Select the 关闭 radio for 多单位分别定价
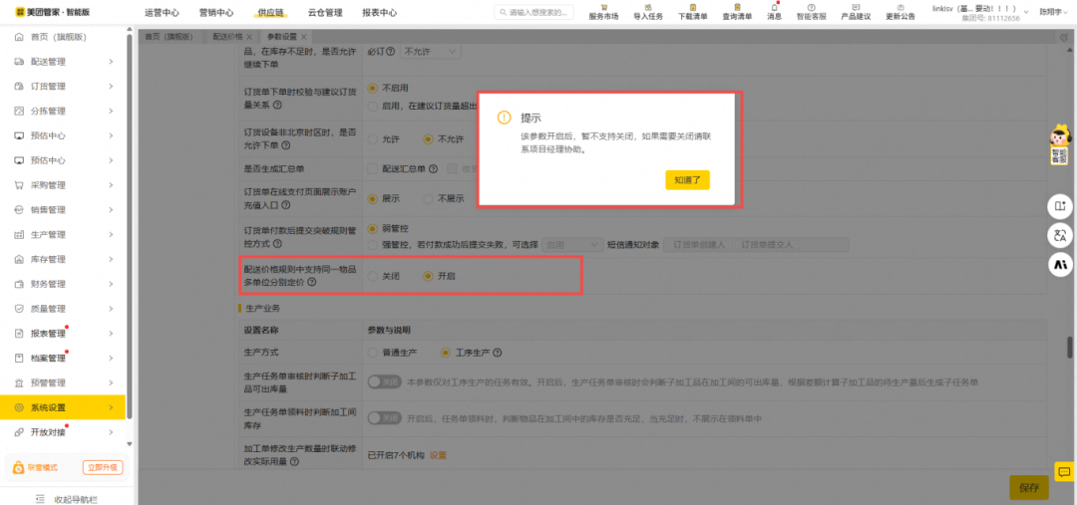 (x=374, y=276)
